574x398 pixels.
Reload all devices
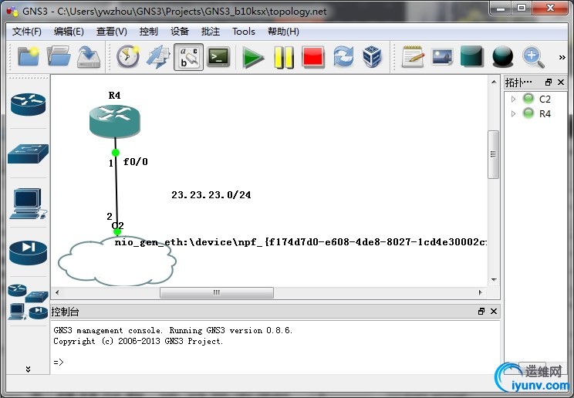coord(343,57)
